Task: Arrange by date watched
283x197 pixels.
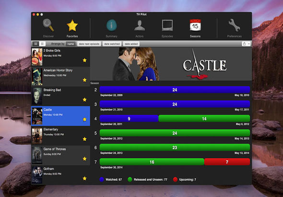Action: pyautogui.click(x=112, y=44)
